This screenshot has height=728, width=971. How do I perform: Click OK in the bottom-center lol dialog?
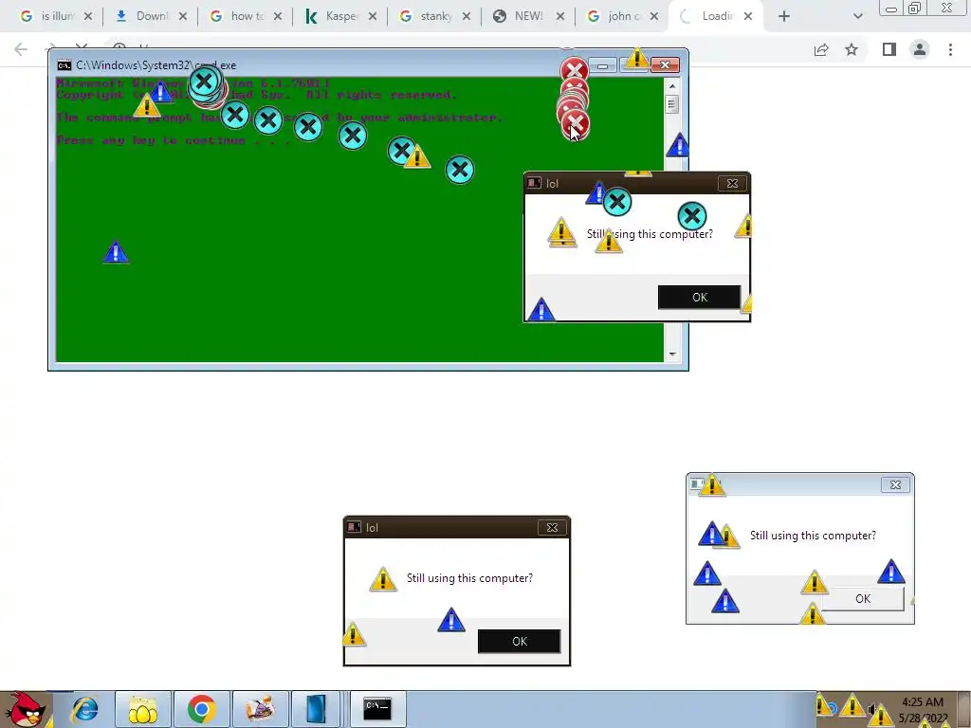click(x=519, y=642)
